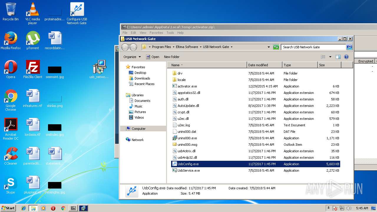
Task: Click Open in Explorer toolbar
Action: [153, 57]
